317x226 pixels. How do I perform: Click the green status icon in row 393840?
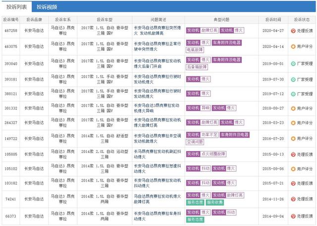[x=293, y=64]
